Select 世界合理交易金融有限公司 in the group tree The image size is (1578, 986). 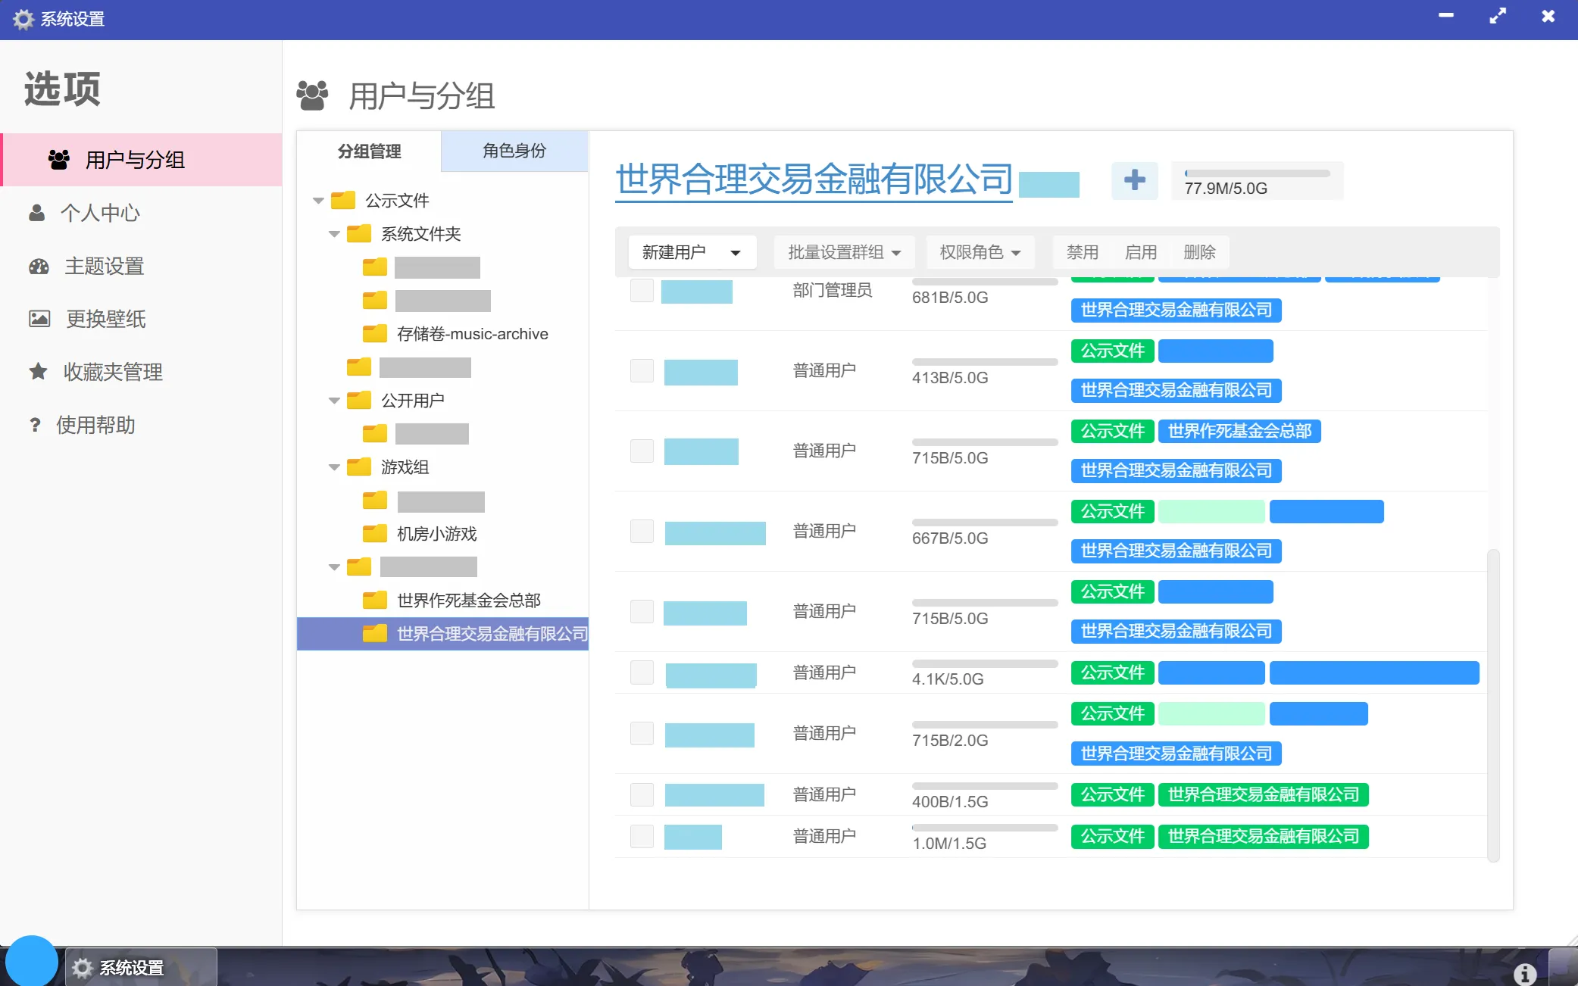click(x=443, y=634)
